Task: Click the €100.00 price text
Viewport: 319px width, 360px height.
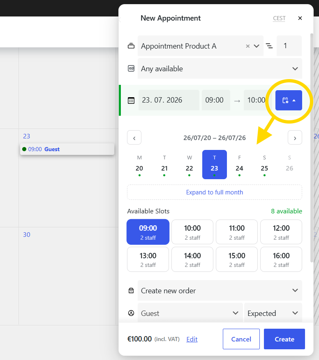Action: pos(140,339)
